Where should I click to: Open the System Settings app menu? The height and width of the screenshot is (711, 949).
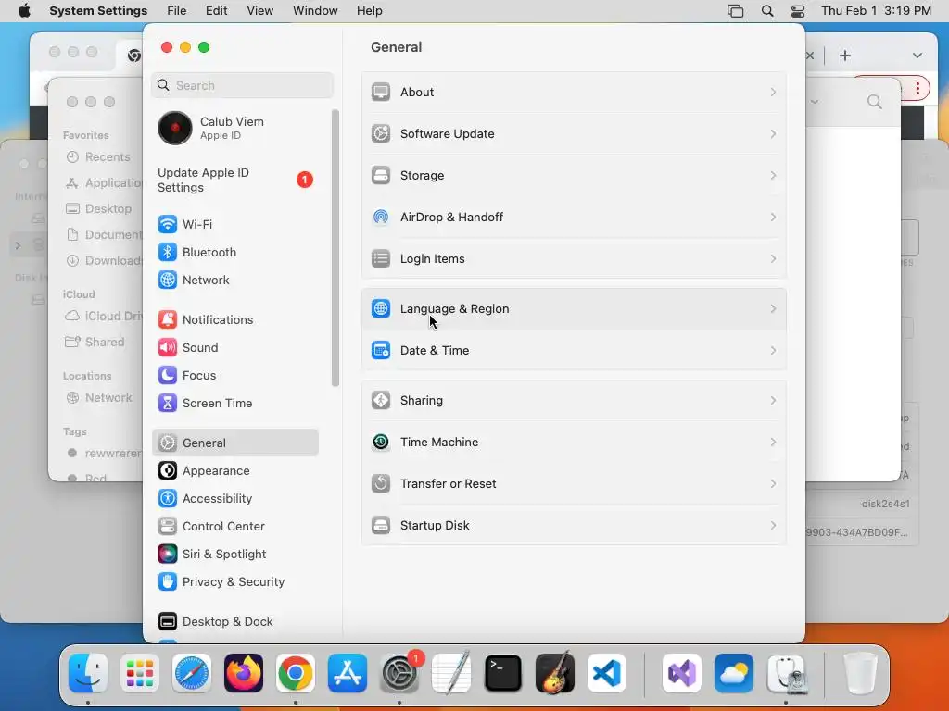pos(98,11)
